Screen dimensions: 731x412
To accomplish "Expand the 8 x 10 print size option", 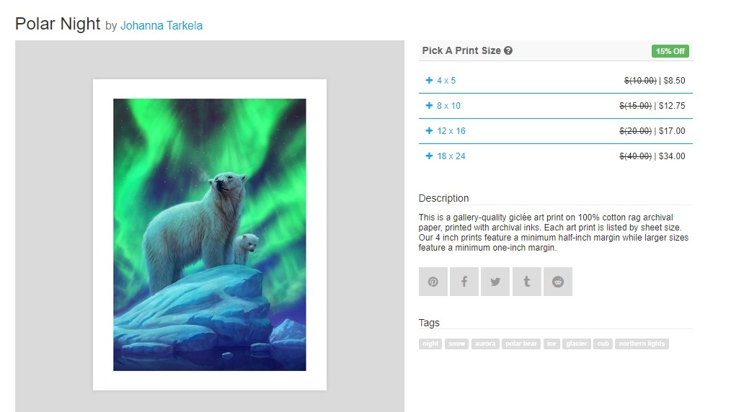I will 556,106.
